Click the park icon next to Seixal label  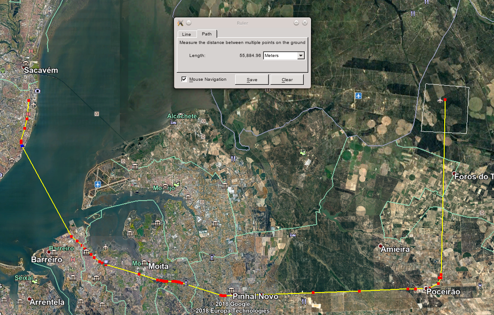(35, 280)
